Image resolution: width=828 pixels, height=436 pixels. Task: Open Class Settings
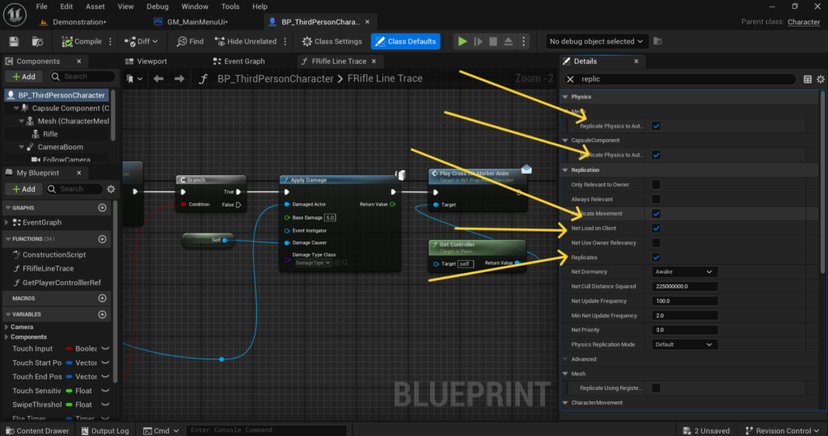(332, 41)
